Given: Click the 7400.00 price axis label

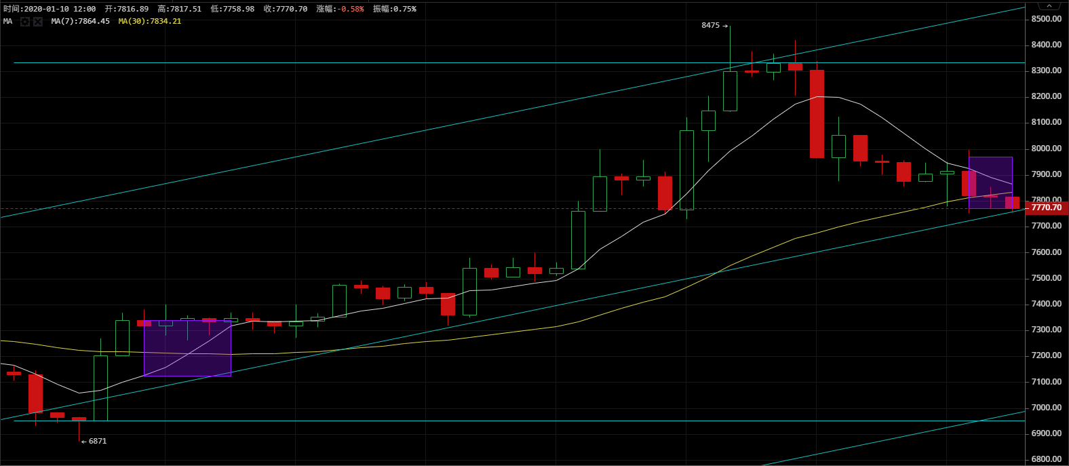Looking at the screenshot, I should click(1047, 304).
